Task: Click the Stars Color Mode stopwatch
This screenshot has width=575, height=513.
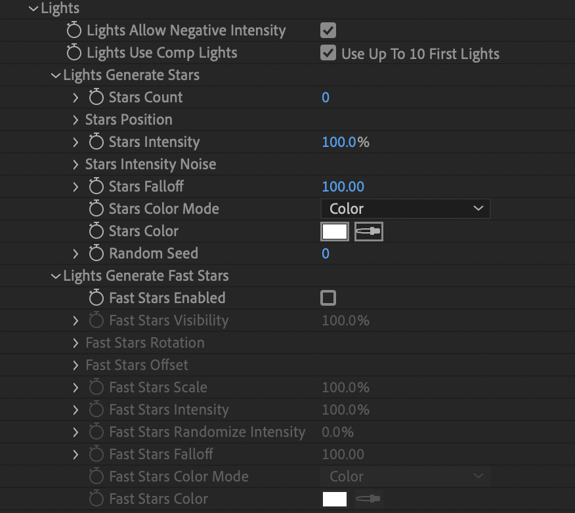Action: coord(96,209)
